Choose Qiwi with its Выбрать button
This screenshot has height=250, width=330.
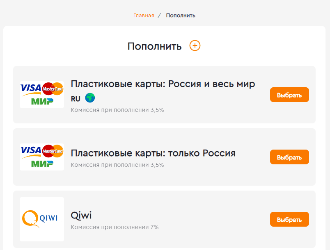click(289, 219)
